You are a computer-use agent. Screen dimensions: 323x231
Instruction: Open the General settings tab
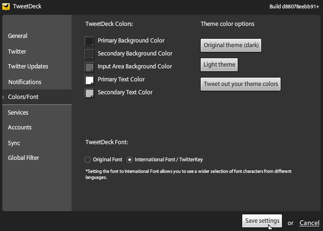tap(18, 36)
